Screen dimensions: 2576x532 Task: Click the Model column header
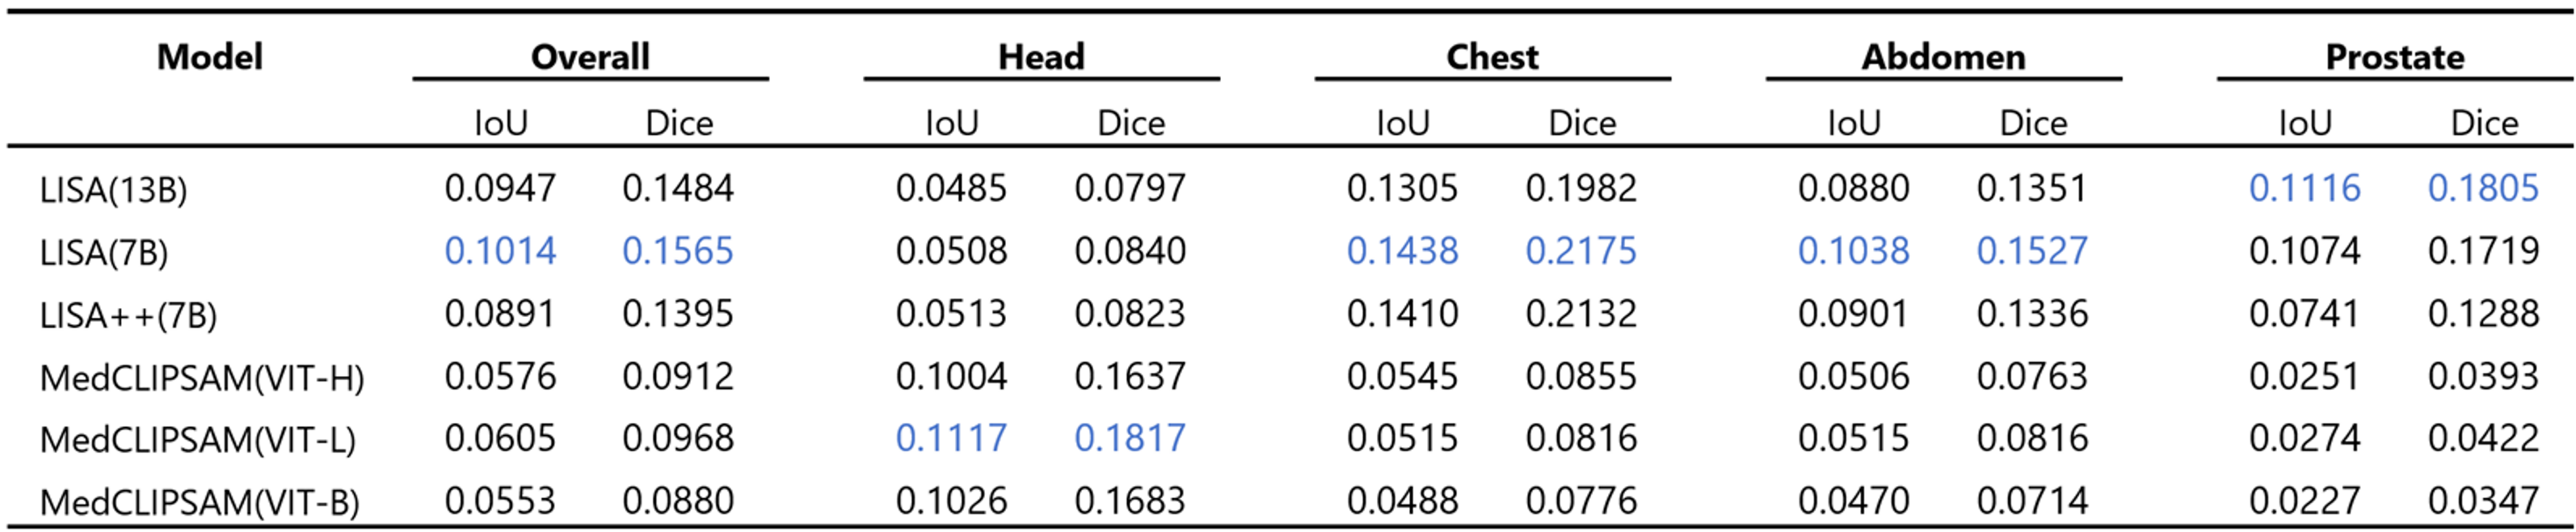tap(210, 57)
